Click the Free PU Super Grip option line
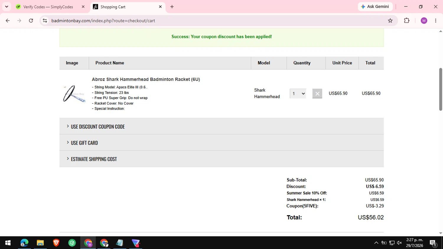Image resolution: width=443 pixels, height=249 pixels. [x=120, y=98]
